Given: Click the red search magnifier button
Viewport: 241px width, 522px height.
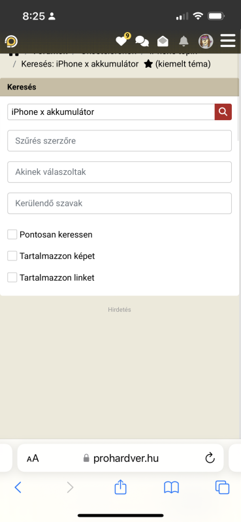Looking at the screenshot, I should pos(223,112).
